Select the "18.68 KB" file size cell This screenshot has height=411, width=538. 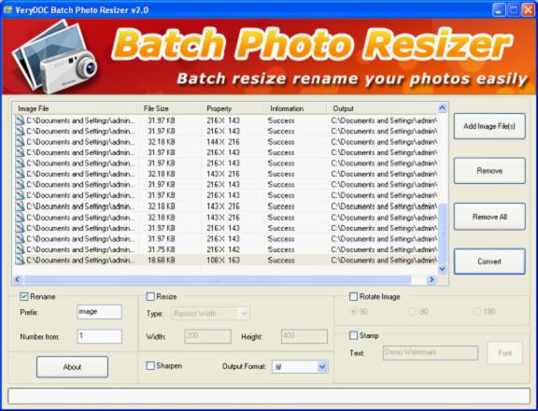pos(162,261)
